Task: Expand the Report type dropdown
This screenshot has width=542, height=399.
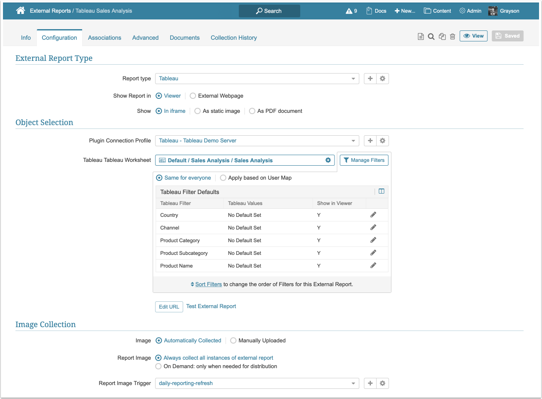Action: click(353, 79)
